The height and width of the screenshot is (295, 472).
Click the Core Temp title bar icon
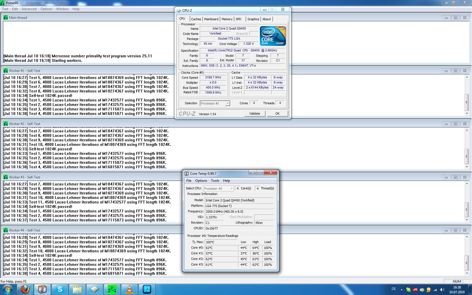click(x=187, y=173)
